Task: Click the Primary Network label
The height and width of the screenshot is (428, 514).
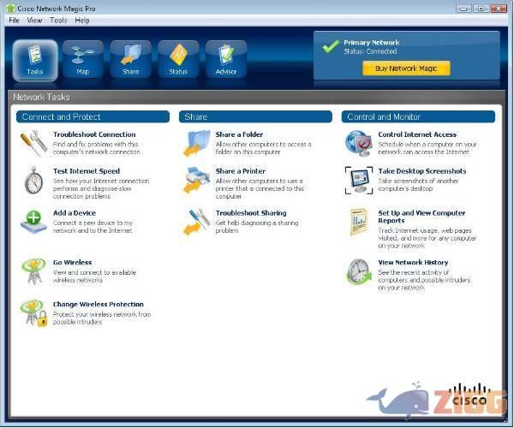Action: click(372, 43)
